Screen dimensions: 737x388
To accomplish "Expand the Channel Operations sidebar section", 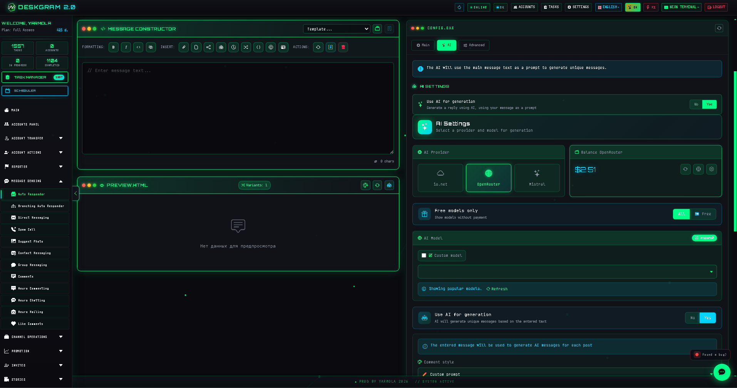I will 34,337.
